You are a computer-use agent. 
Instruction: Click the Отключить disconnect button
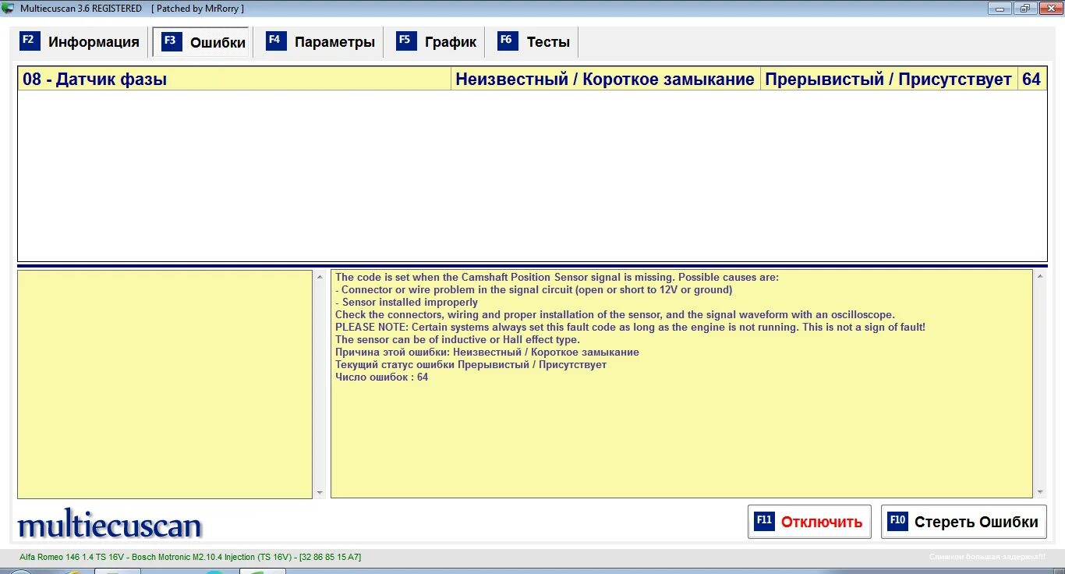point(809,522)
